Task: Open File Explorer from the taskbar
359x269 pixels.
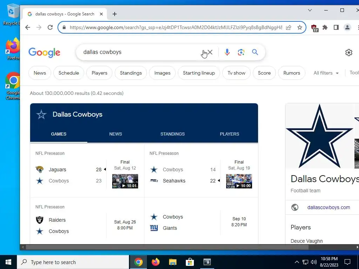Action: coord(172,262)
